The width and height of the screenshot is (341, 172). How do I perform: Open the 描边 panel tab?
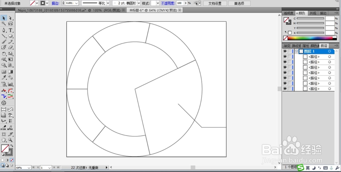tap(323, 13)
